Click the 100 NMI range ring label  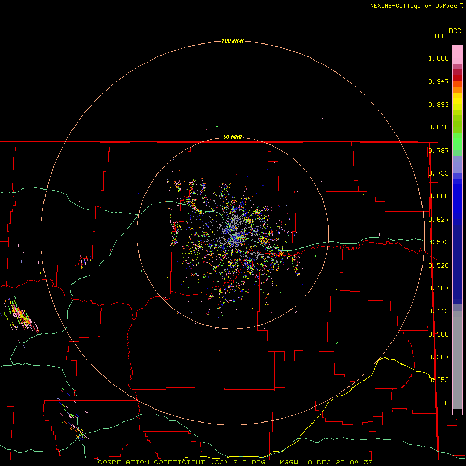[232, 41]
